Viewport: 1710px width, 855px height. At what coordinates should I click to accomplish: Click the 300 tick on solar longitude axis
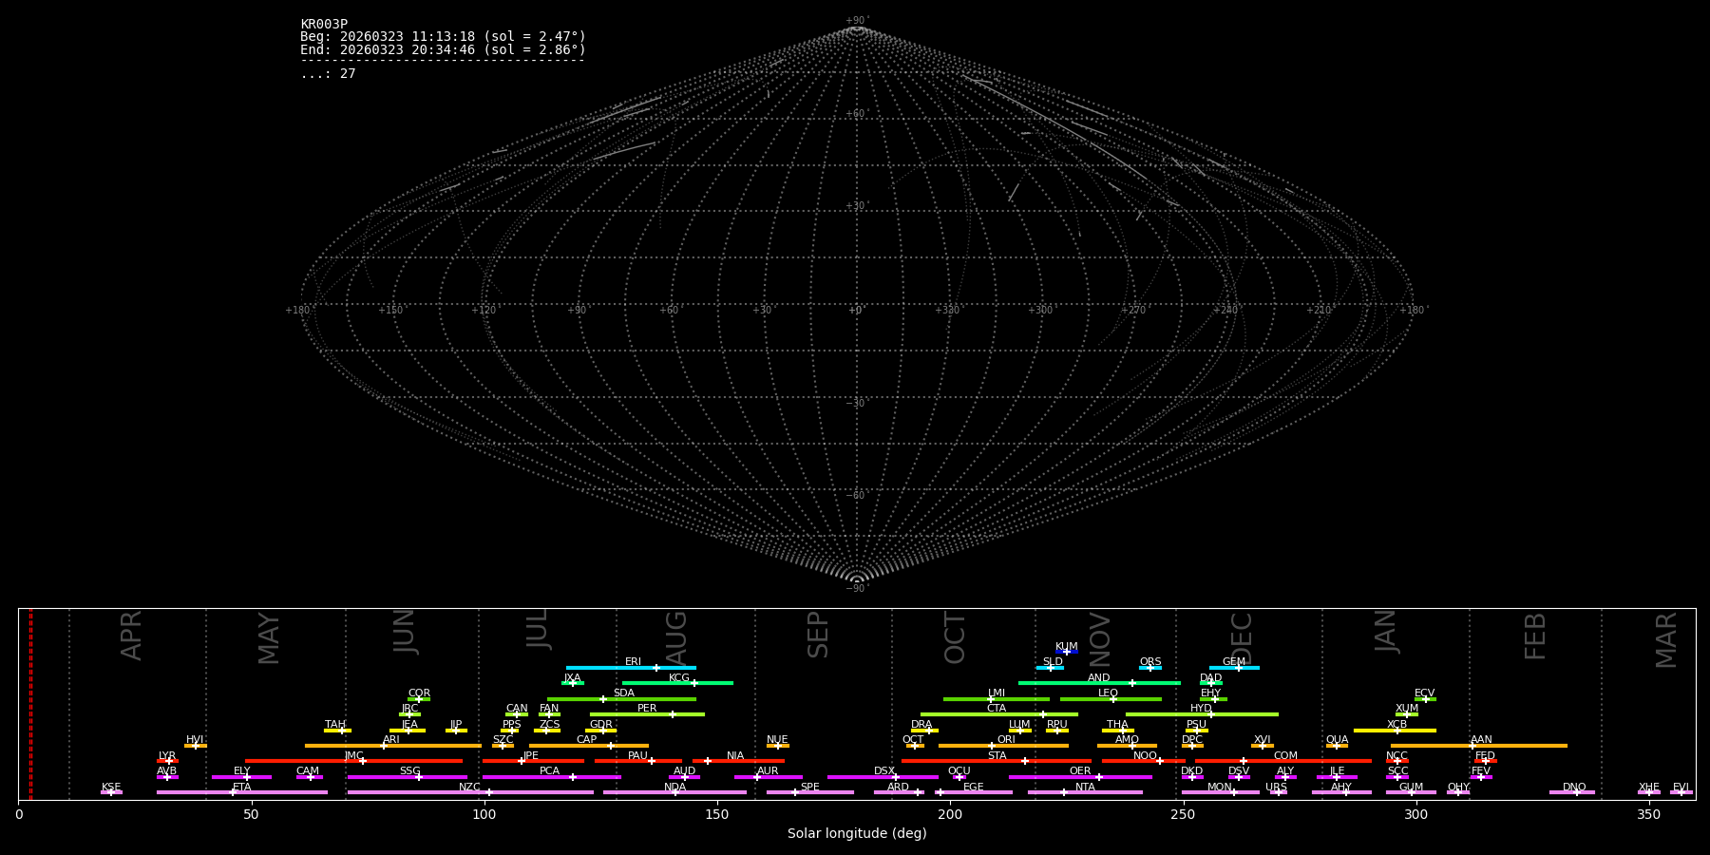tap(1415, 814)
